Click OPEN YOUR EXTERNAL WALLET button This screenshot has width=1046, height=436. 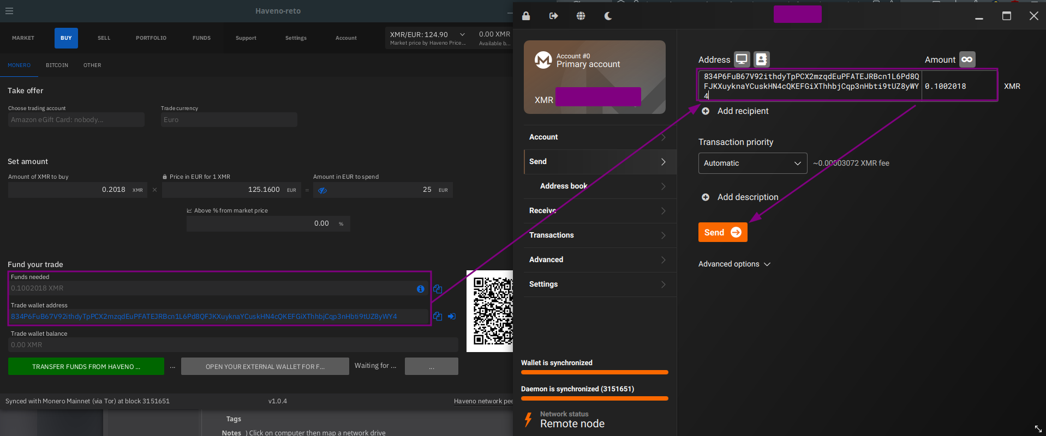tap(265, 367)
